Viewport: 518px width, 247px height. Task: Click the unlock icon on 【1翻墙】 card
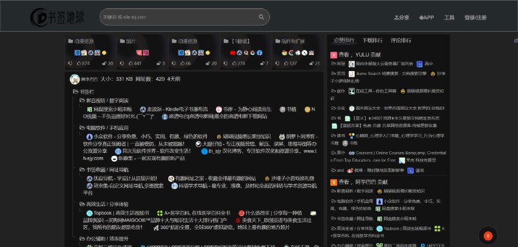click(x=265, y=63)
